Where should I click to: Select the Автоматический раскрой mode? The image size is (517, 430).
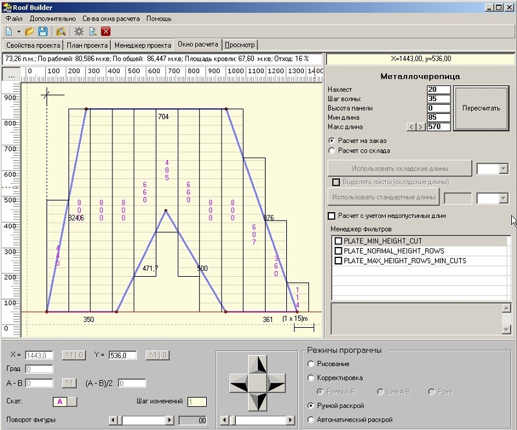point(310,420)
